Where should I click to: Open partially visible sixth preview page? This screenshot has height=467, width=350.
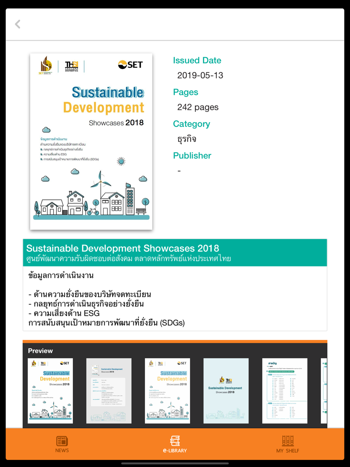click(x=324, y=391)
